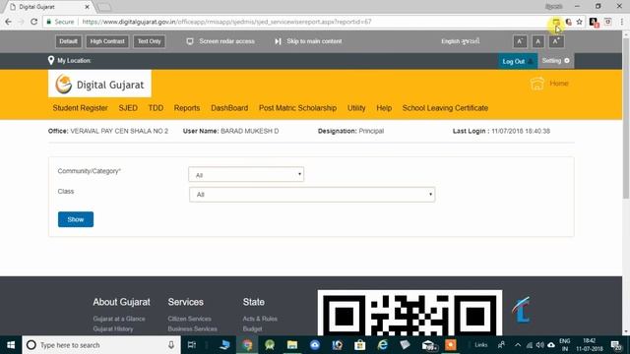This screenshot has width=630, height=354.
Task: Open the Class dropdown
Action: [x=312, y=195]
